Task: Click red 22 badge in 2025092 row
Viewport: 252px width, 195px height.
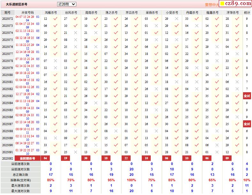Action: 126,158
